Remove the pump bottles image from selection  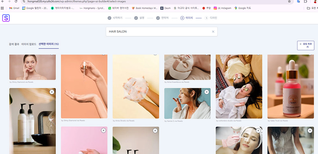coord(52,92)
